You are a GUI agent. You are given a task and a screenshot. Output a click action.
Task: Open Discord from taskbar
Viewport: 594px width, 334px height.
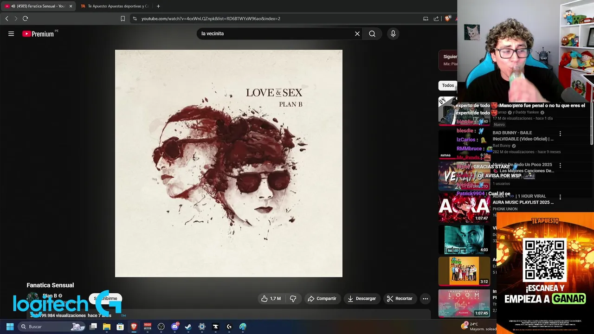175,327
